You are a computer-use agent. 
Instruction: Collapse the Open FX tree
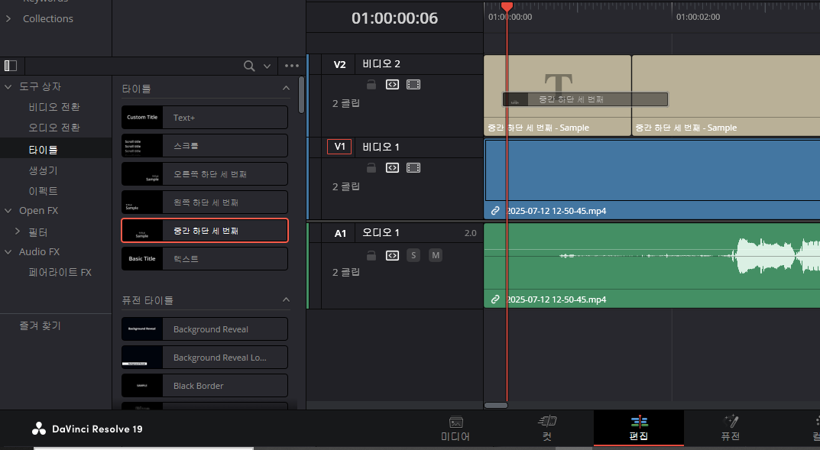tap(8, 211)
